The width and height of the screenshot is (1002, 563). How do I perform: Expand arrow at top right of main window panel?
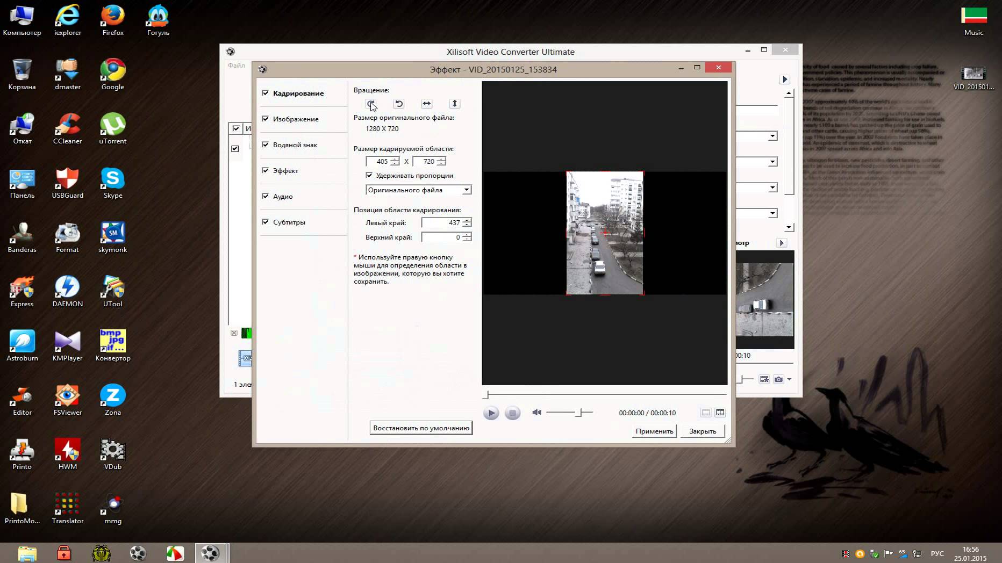click(x=784, y=79)
